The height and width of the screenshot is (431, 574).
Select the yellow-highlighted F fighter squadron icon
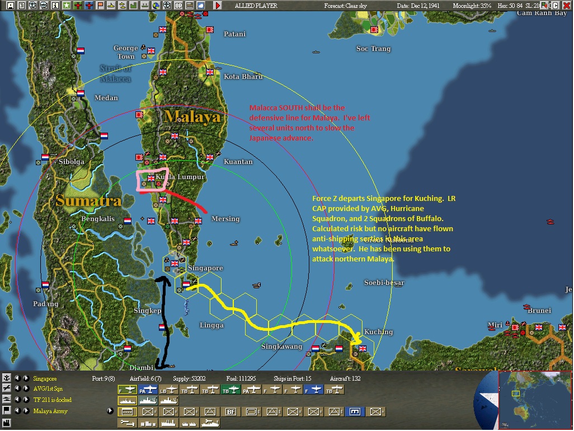[x=128, y=390]
